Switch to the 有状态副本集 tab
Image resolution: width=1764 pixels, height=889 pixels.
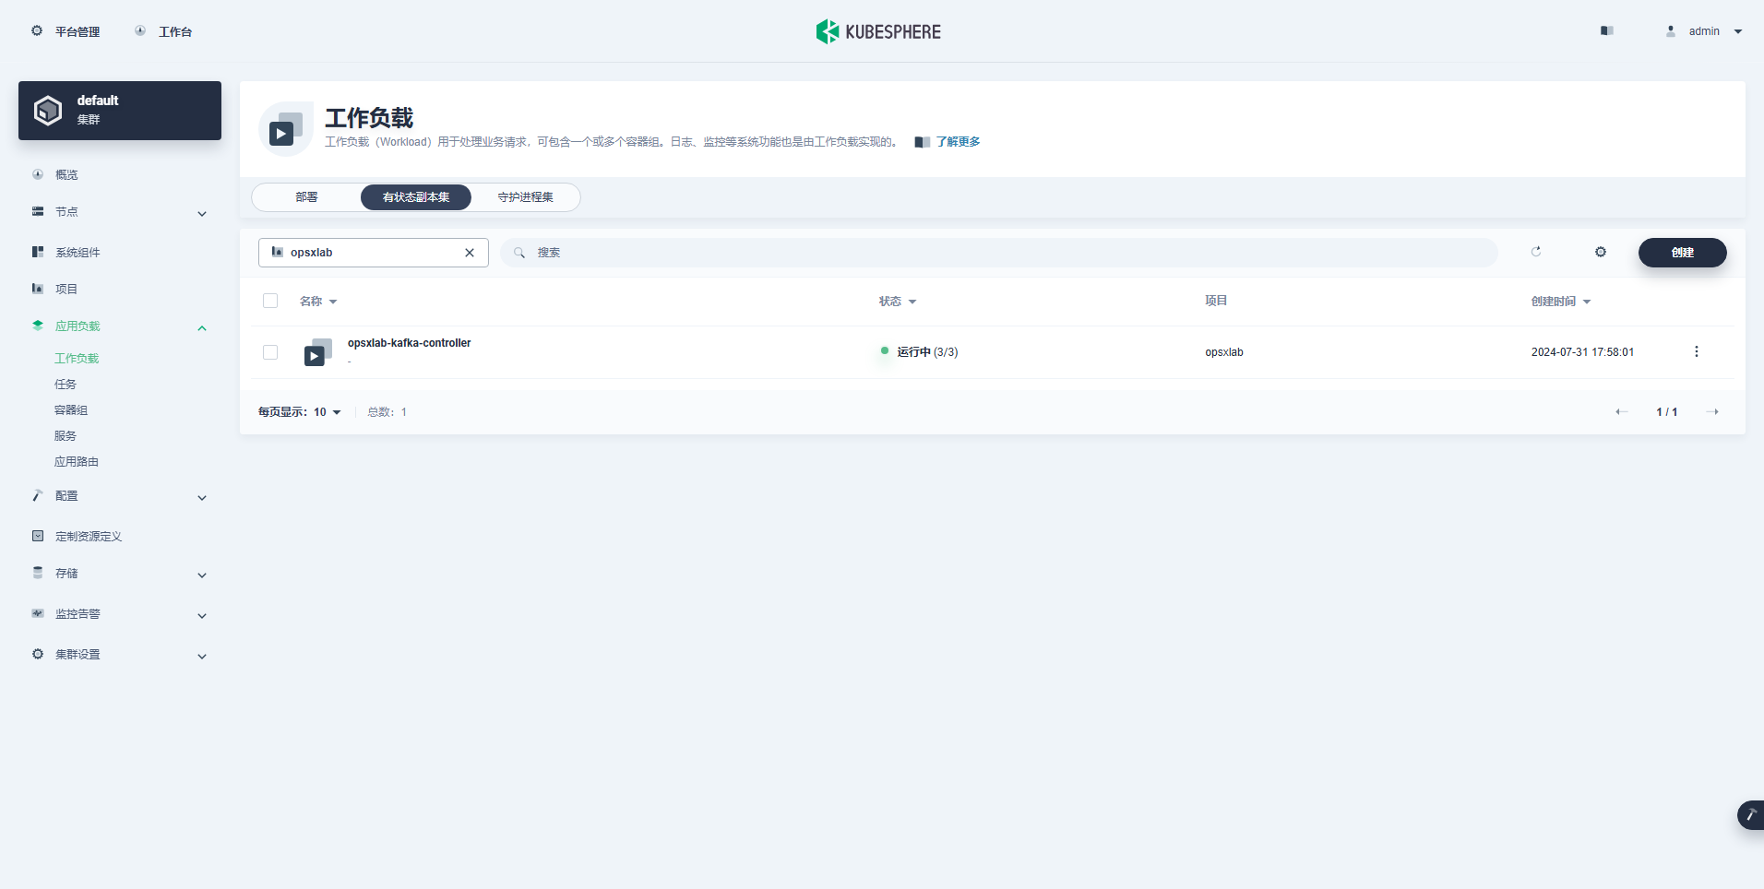click(x=416, y=197)
